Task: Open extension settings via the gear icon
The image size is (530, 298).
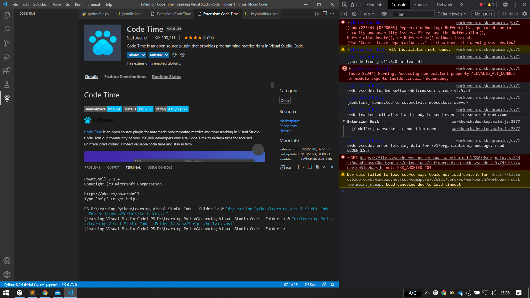Action: (182, 55)
